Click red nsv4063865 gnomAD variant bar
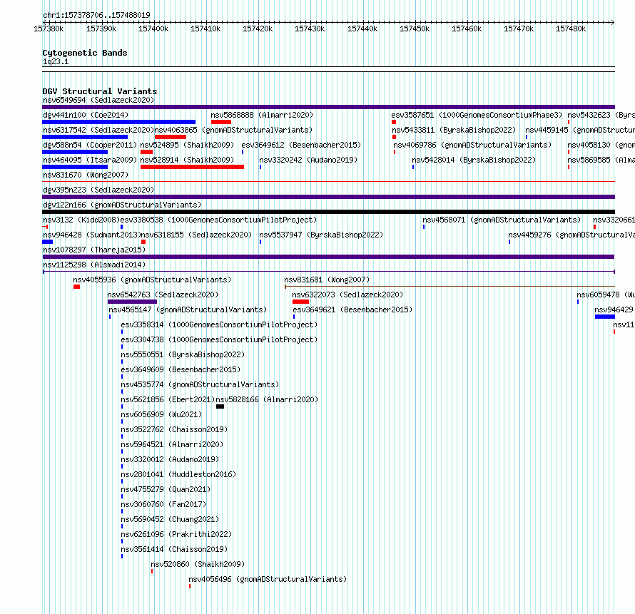This screenshot has height=614, width=635. [170, 137]
